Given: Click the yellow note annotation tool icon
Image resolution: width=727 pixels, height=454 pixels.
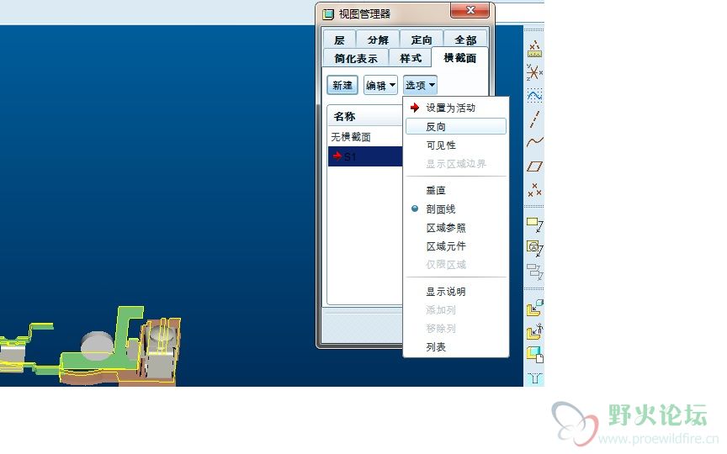Looking at the screenshot, I should click(x=534, y=224).
